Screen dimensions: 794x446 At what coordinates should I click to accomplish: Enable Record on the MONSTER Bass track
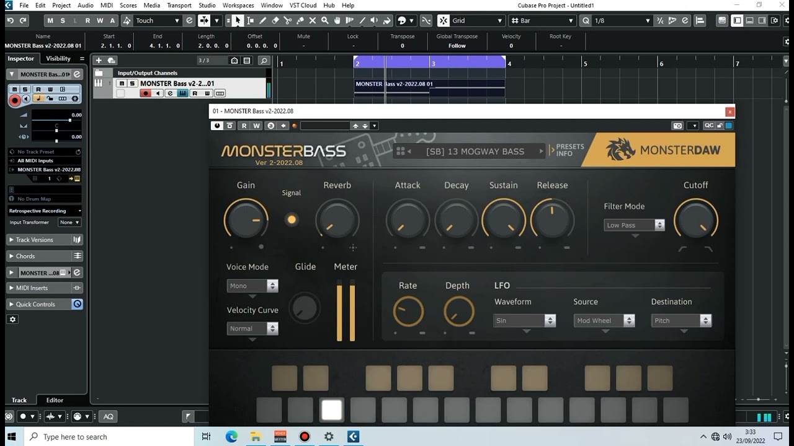(145, 94)
